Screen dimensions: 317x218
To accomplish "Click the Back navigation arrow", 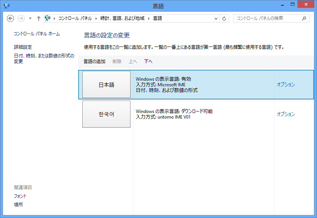I will [10, 18].
